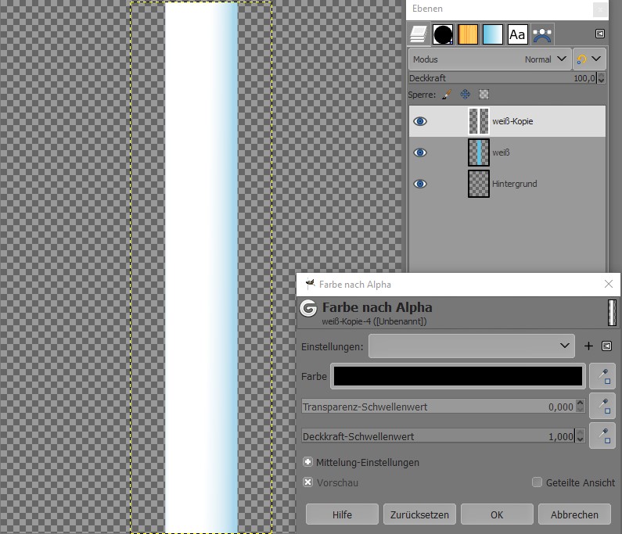Switch to the Patterns tab

pyautogui.click(x=468, y=34)
